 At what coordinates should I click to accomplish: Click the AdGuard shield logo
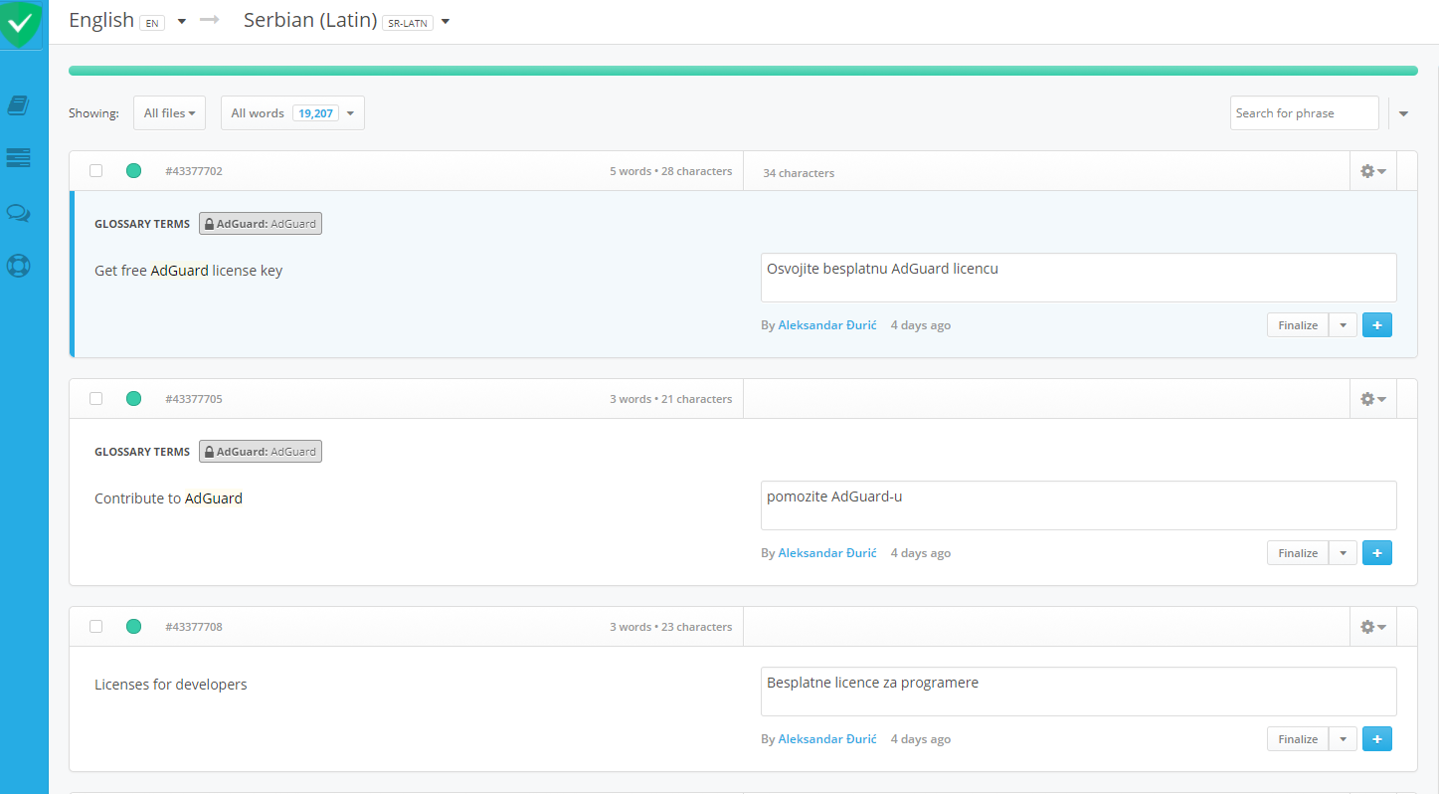pyautogui.click(x=21, y=24)
